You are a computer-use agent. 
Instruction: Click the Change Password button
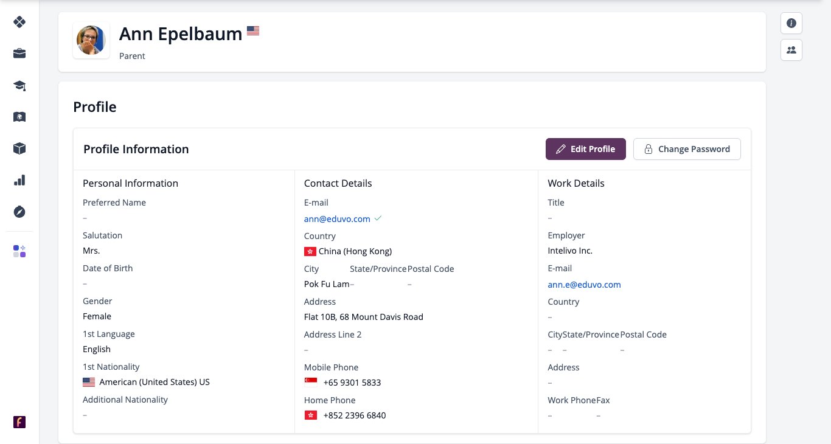[687, 149]
